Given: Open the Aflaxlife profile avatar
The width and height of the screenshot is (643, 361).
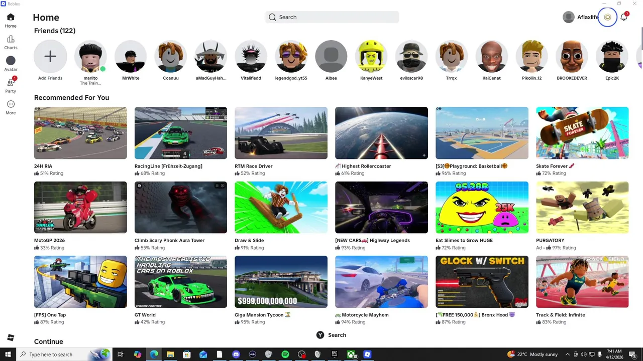Looking at the screenshot, I should [x=568, y=17].
